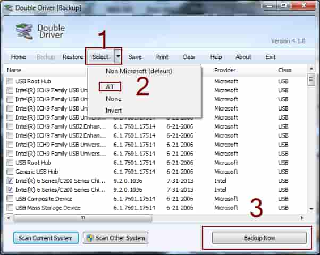The height and width of the screenshot is (255, 320).
Task: Check the Generic USB Hub checkbox
Action: click(10, 172)
